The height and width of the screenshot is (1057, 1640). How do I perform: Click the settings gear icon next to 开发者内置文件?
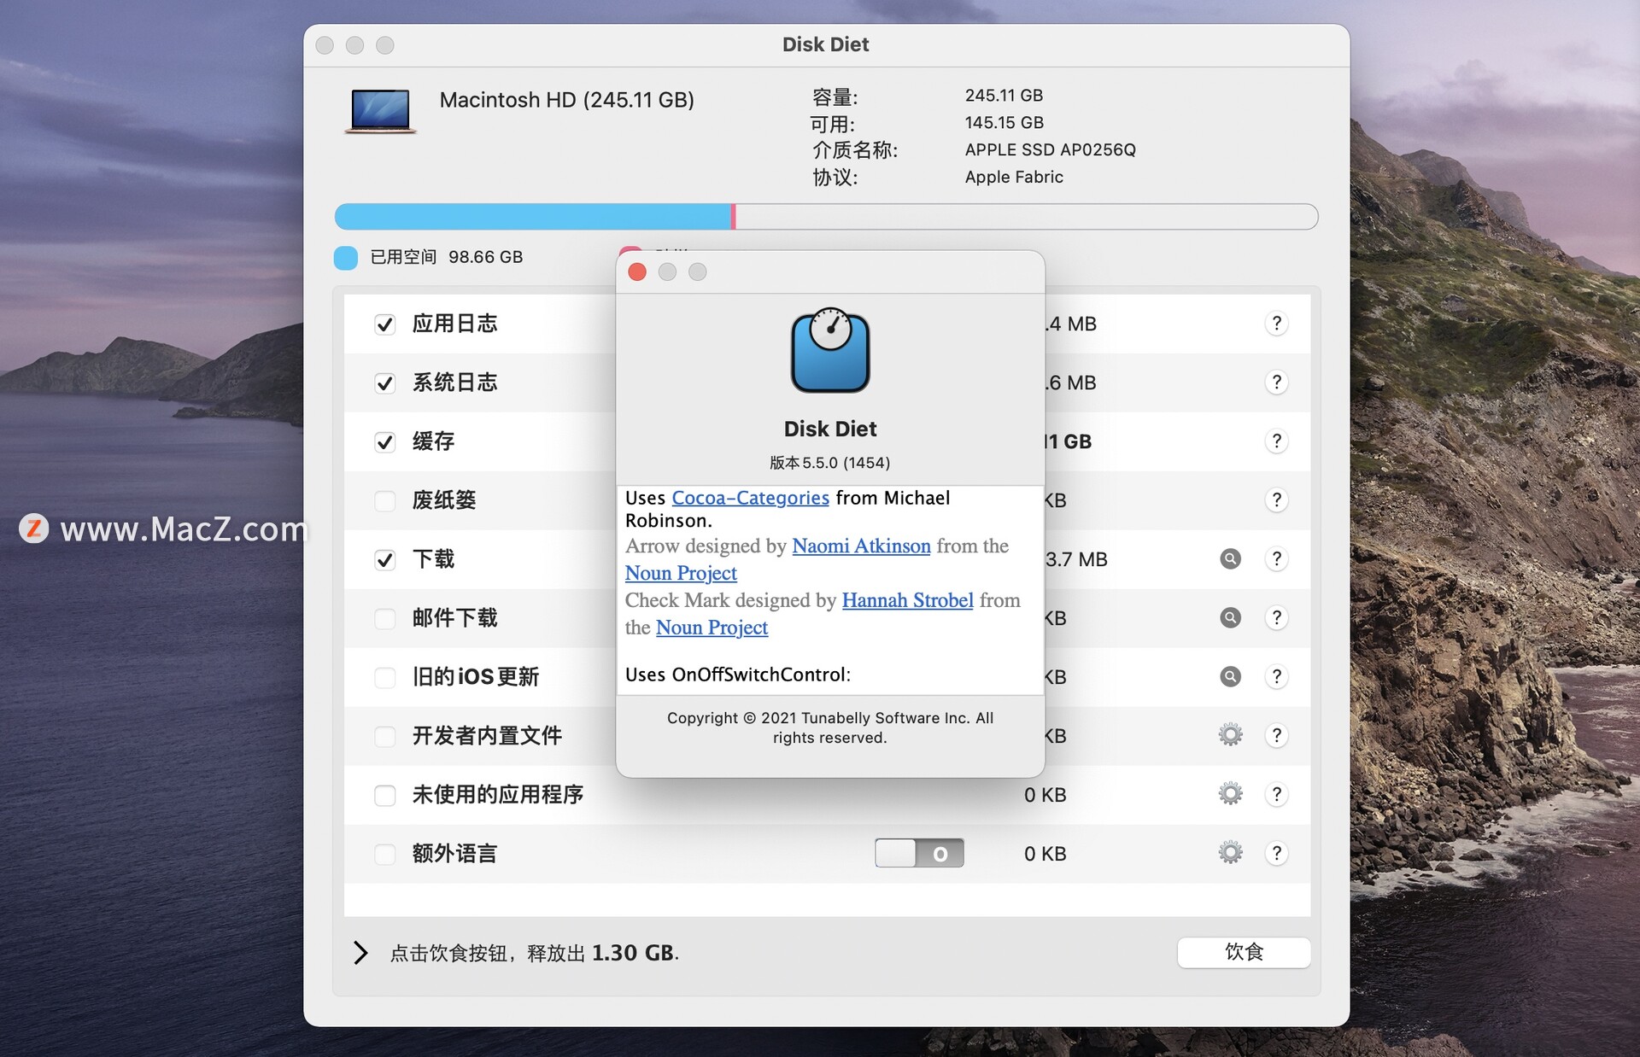1229,736
